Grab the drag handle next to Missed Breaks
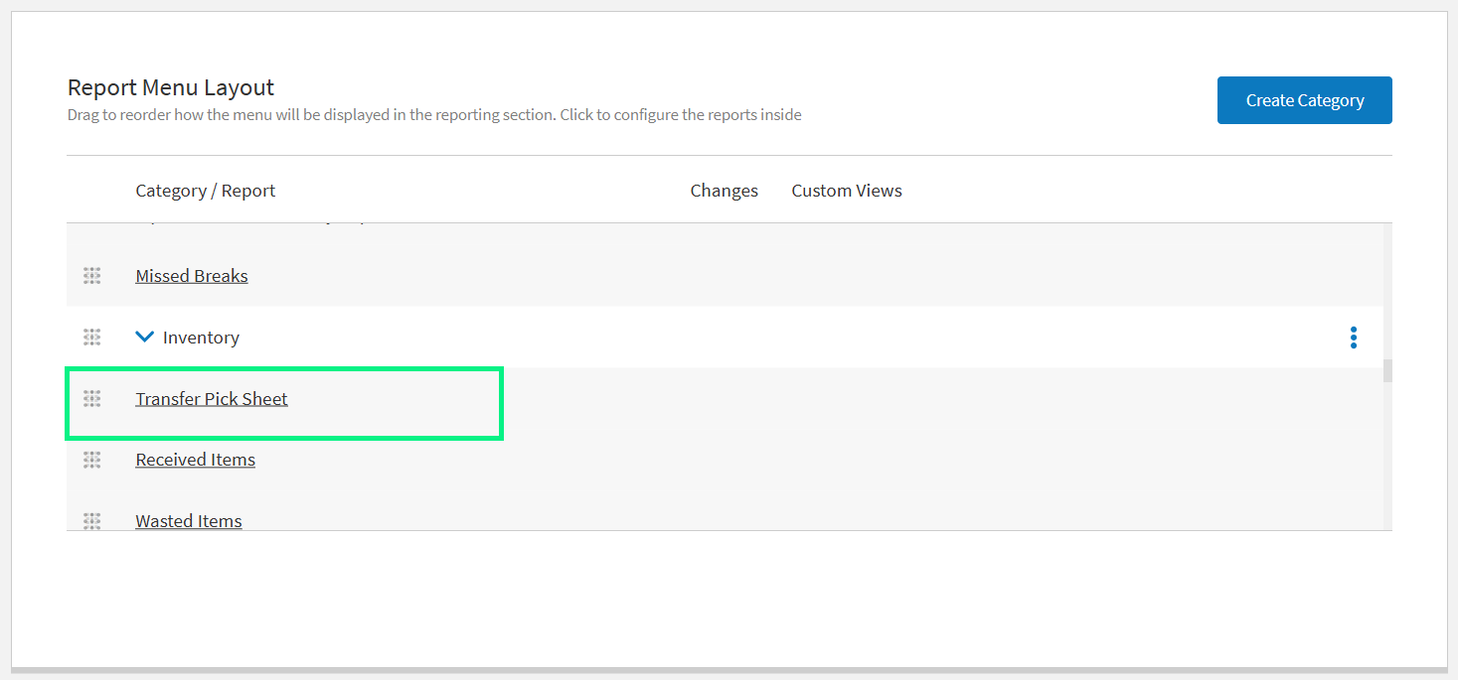 pos(91,275)
